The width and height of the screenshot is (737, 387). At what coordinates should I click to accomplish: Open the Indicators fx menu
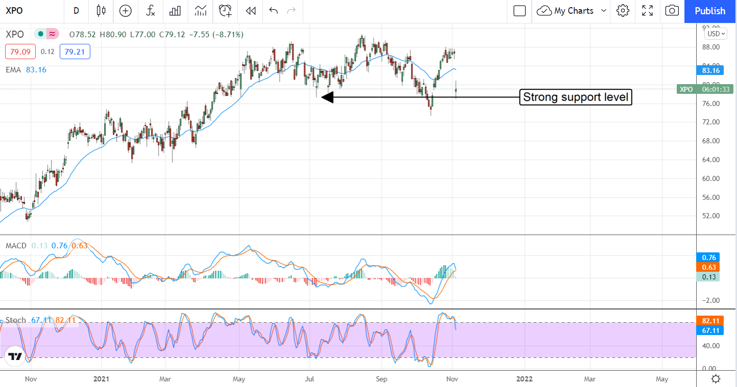[x=150, y=11]
